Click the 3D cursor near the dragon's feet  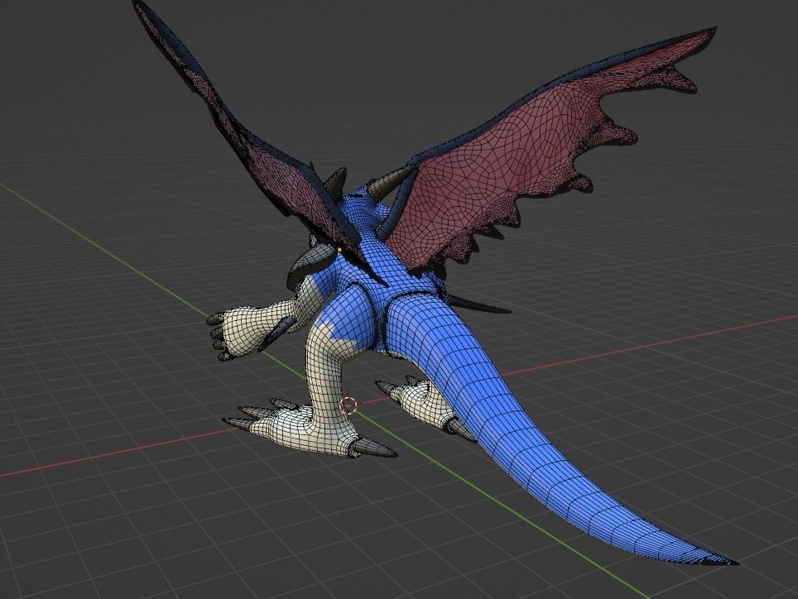pos(349,405)
